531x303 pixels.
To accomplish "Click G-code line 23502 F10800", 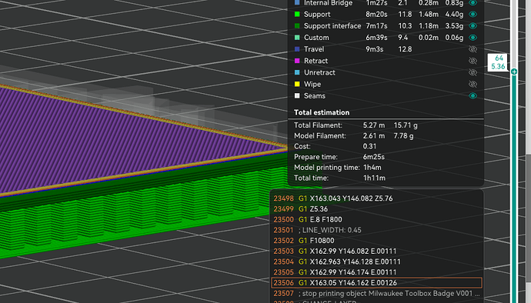I will 376,241.
